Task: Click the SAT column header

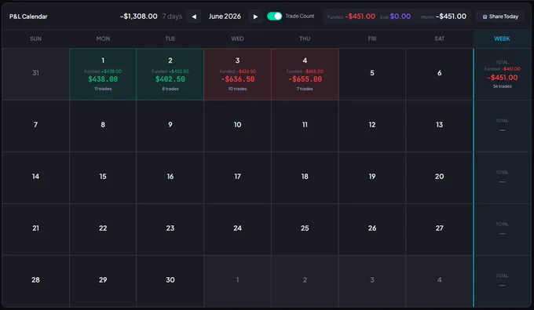Action: click(x=439, y=38)
